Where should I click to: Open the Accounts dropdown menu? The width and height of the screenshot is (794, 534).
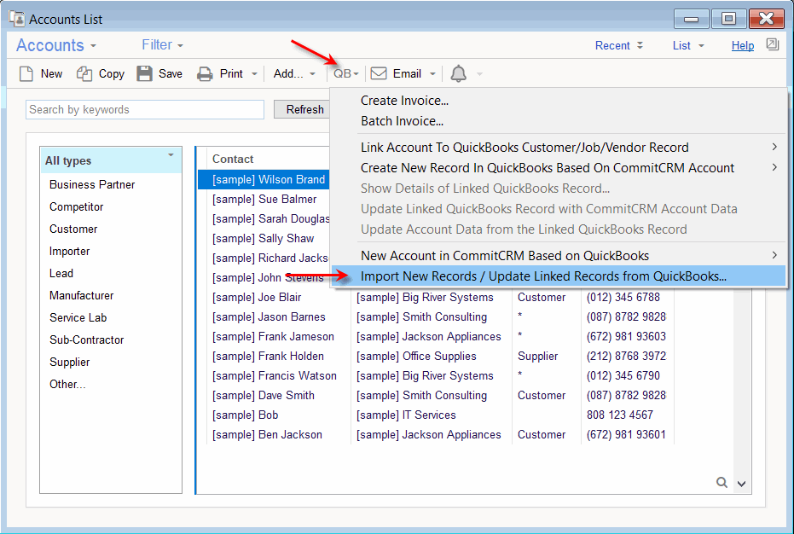(56, 46)
